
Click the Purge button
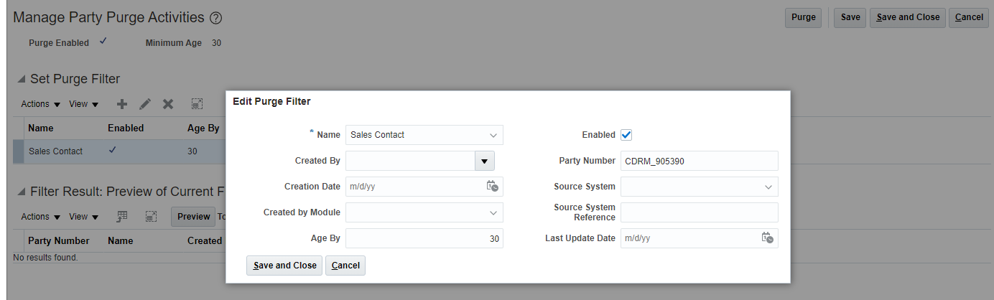[803, 17]
